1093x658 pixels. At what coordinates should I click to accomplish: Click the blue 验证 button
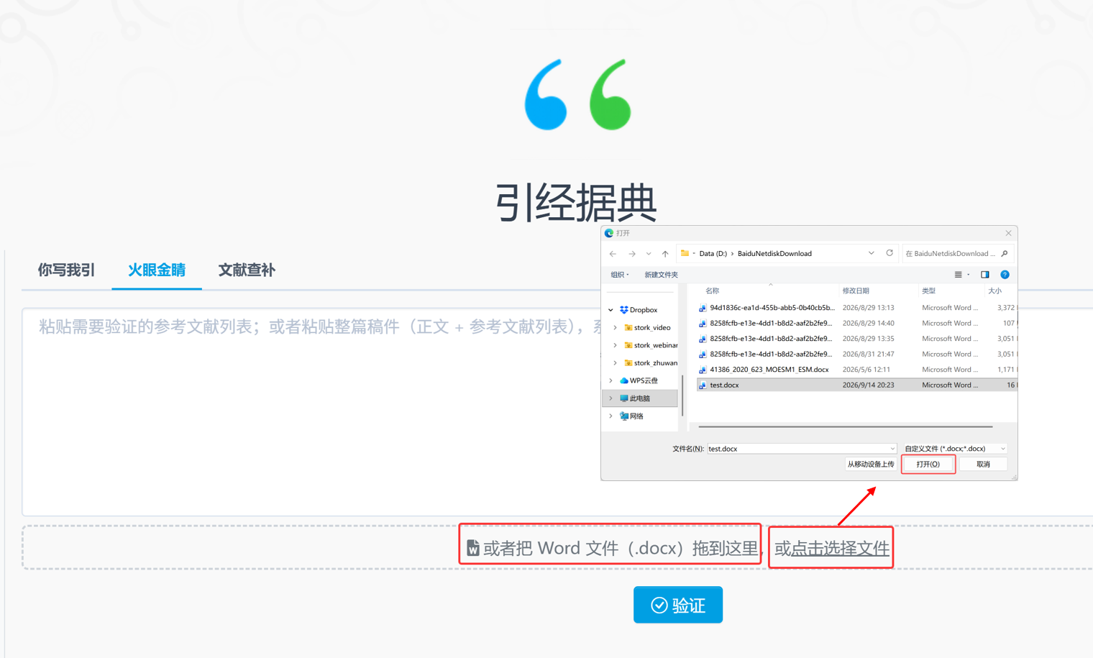click(678, 605)
